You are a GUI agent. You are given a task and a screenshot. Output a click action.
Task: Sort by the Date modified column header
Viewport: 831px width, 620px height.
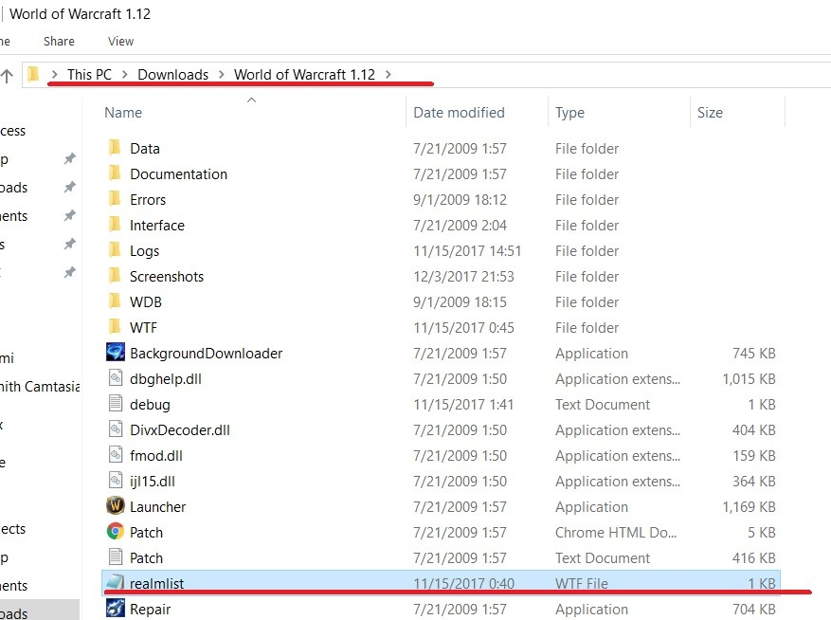(459, 113)
